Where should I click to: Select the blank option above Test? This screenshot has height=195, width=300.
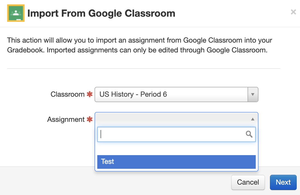click(176, 149)
